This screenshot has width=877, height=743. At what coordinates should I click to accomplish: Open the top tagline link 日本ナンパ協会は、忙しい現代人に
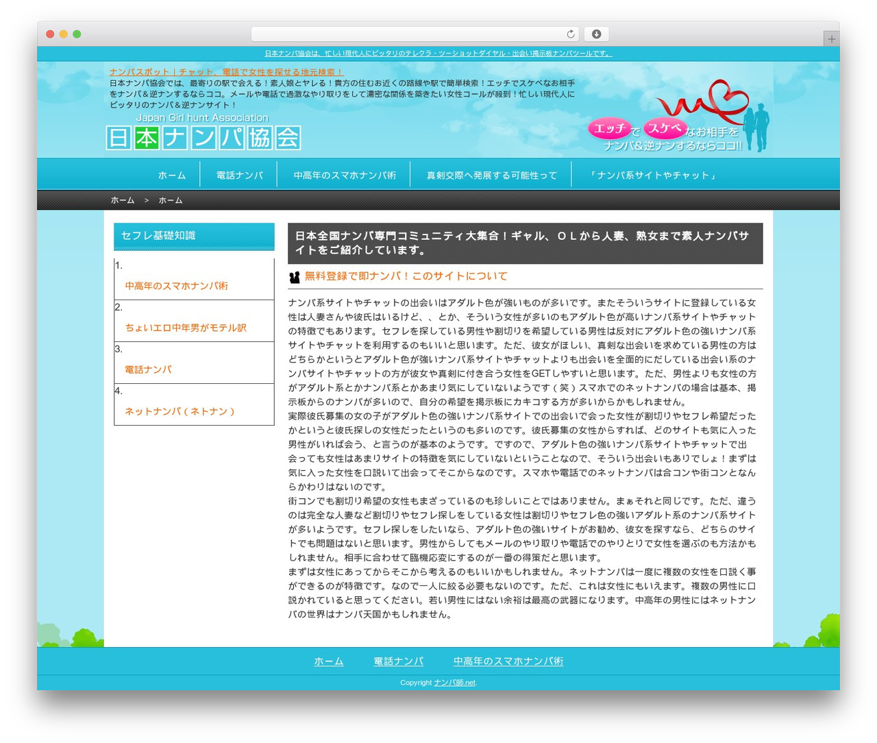[438, 53]
